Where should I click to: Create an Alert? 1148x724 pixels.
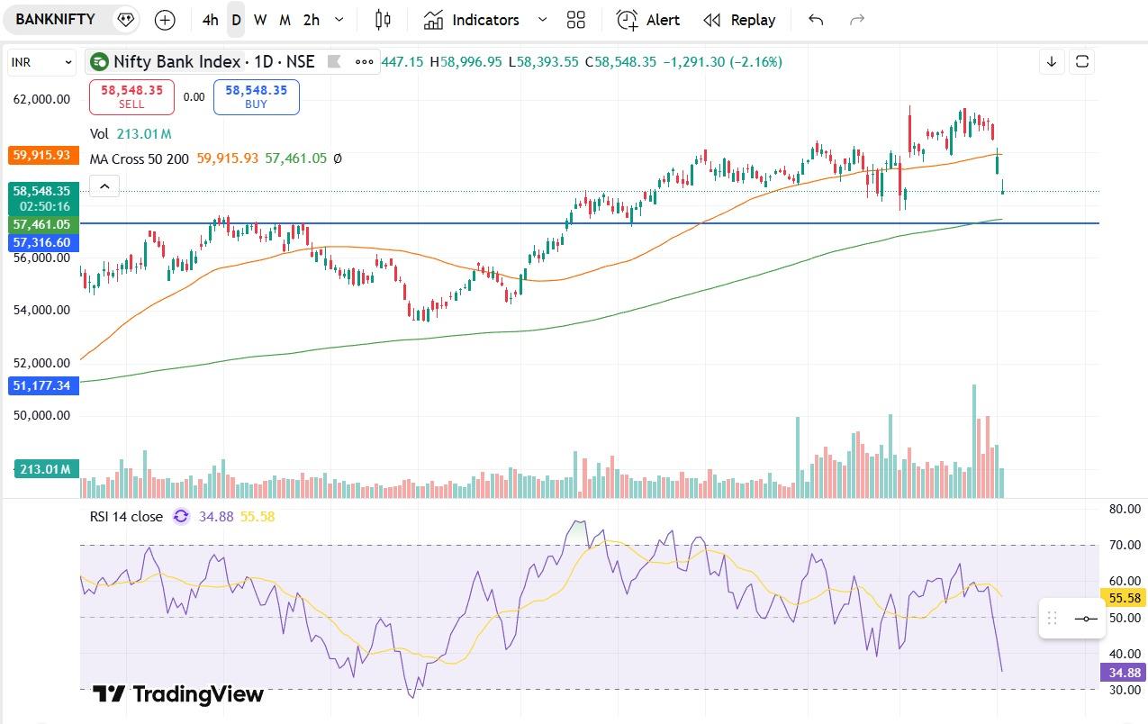[x=648, y=19]
